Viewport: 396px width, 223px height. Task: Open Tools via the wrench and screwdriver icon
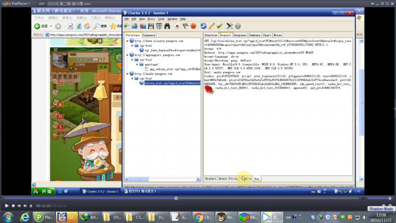click(x=230, y=26)
